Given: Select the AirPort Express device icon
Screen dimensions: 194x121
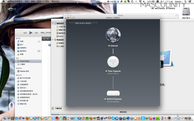Looking at the screenshot, I should pos(113,93).
